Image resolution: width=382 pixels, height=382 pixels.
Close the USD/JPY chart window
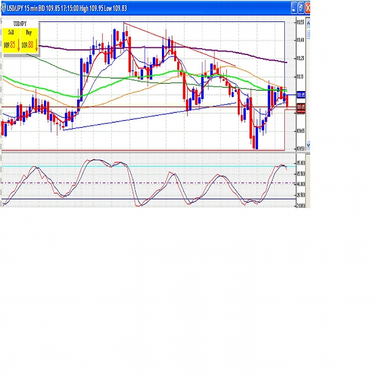(307, 8)
